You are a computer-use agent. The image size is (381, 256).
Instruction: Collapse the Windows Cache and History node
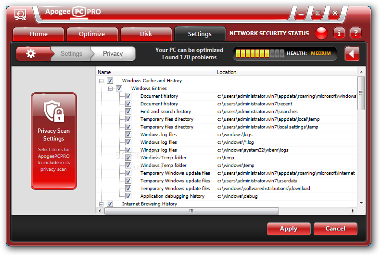point(101,81)
